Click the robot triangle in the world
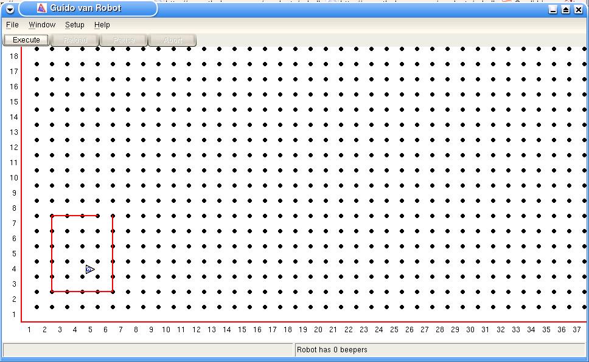 (89, 269)
